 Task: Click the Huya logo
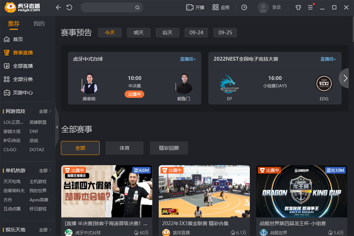tap(22, 8)
